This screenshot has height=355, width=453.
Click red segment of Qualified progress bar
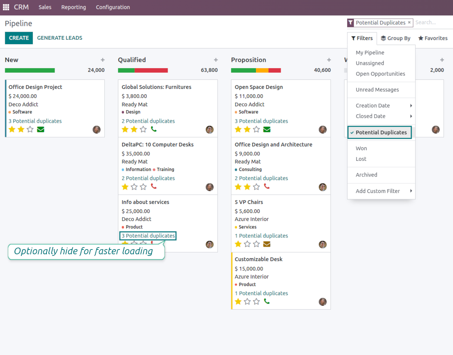(151, 70)
